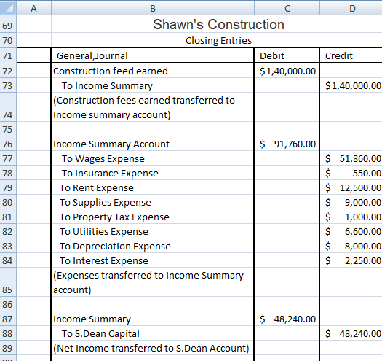382x361 pixels.
Task: Select row 76 header
Action: 8,144
